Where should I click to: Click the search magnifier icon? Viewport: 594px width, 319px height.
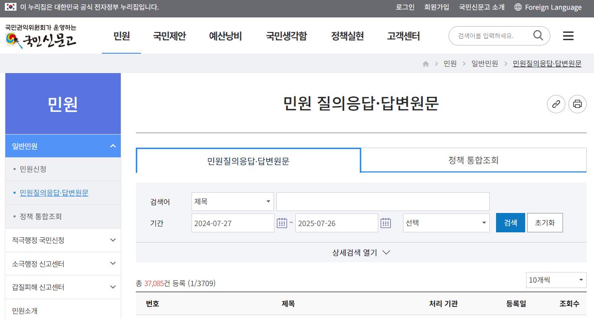click(x=538, y=35)
